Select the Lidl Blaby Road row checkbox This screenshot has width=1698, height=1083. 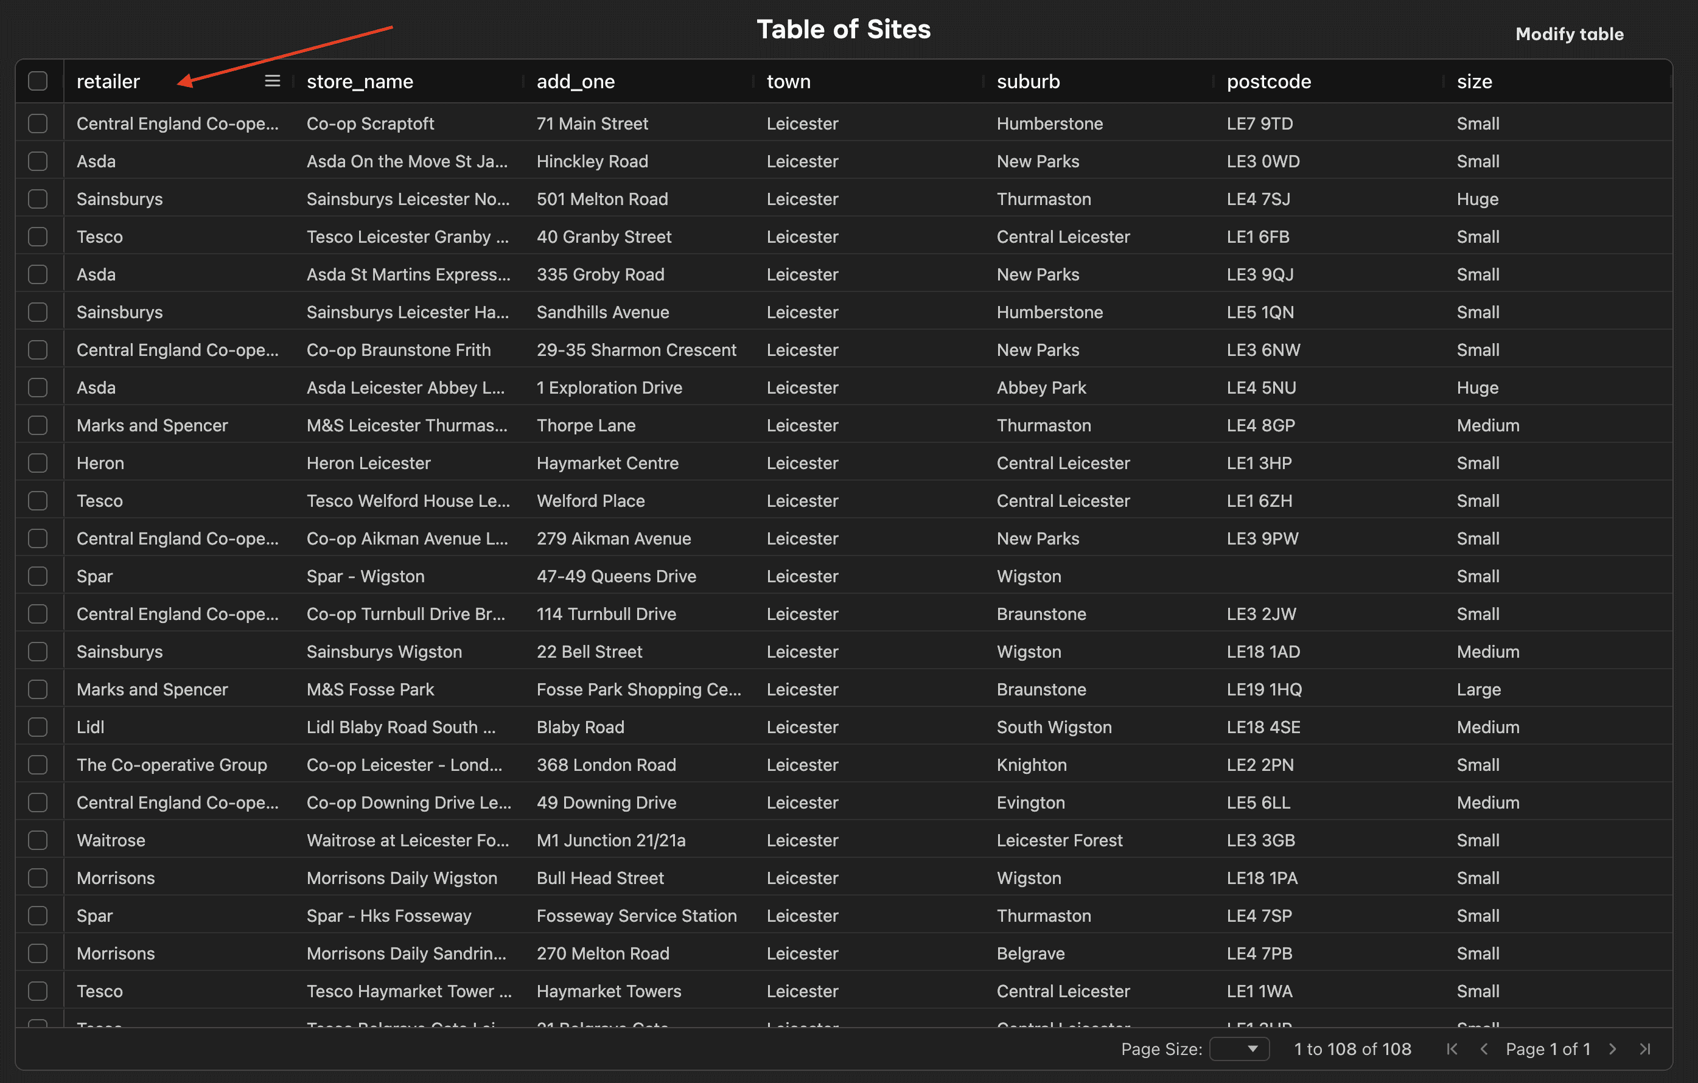click(x=38, y=727)
